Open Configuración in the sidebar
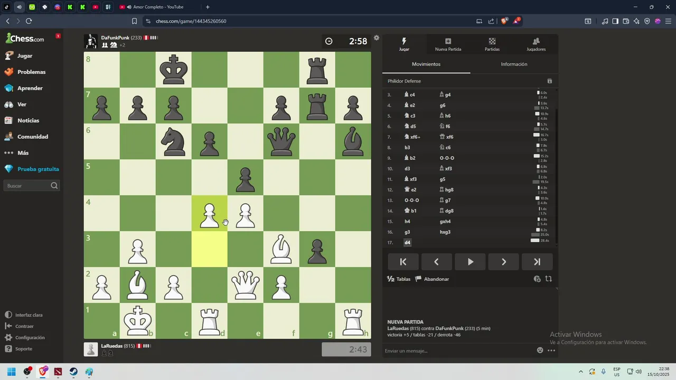The image size is (676, 380). [x=25, y=338]
